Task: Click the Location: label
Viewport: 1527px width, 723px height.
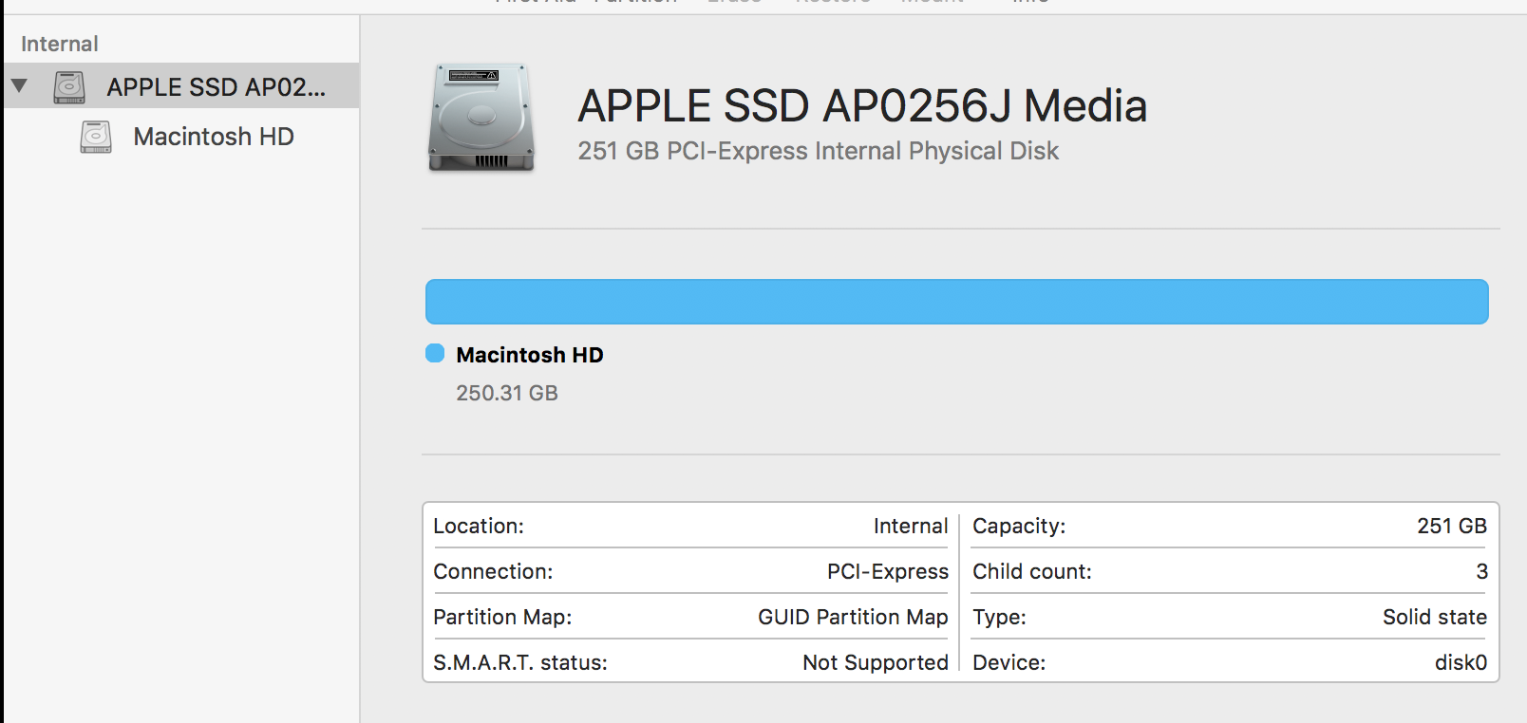Action: pyautogui.click(x=479, y=526)
